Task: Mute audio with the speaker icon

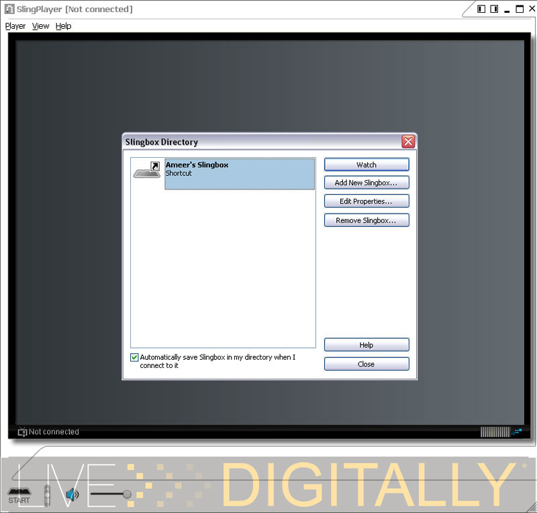Action: click(72, 496)
